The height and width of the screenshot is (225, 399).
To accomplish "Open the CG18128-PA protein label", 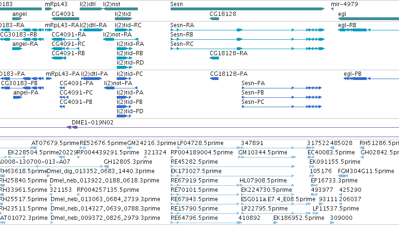I will [229, 74].
